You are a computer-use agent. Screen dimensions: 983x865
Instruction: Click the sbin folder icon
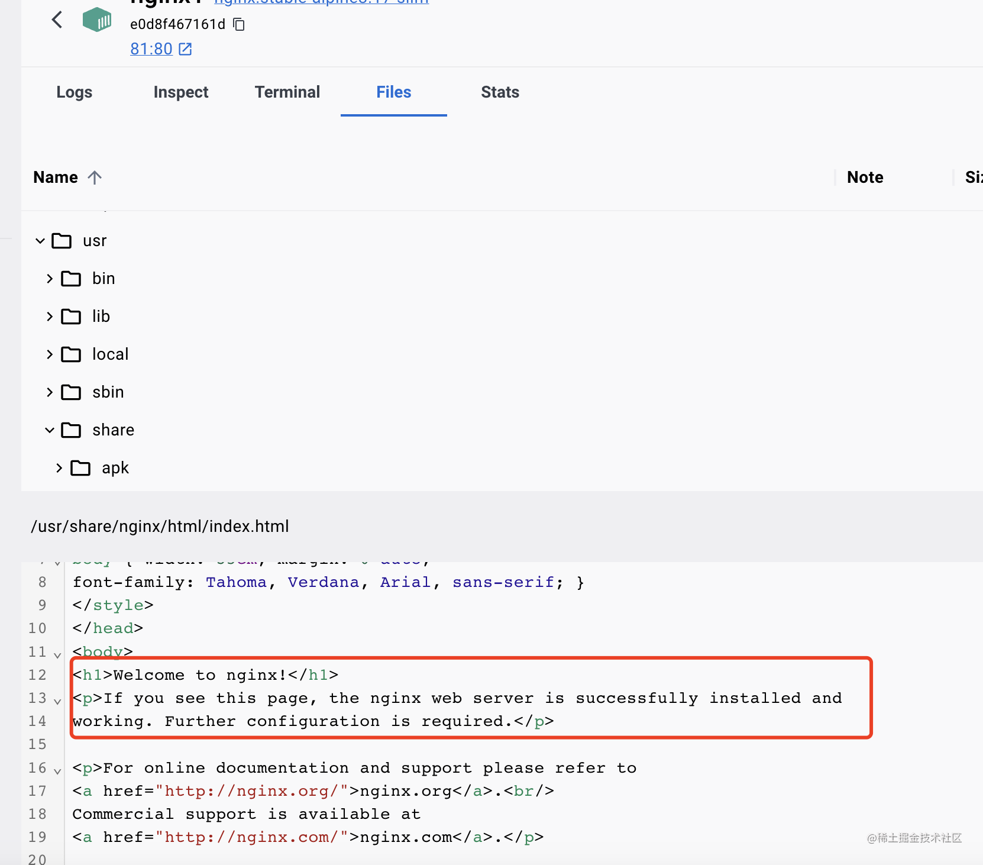coord(71,392)
